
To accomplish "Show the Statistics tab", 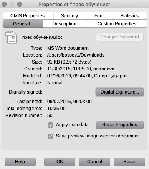I will (x=129, y=16).
